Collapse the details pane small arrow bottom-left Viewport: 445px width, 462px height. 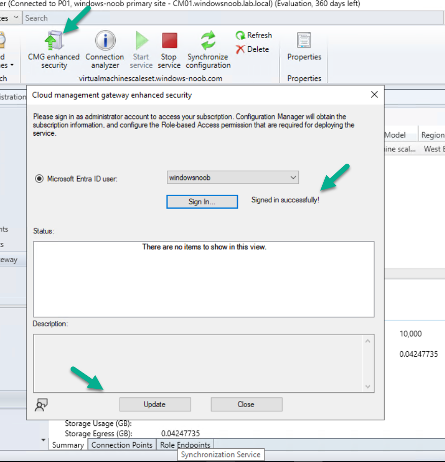[43, 440]
